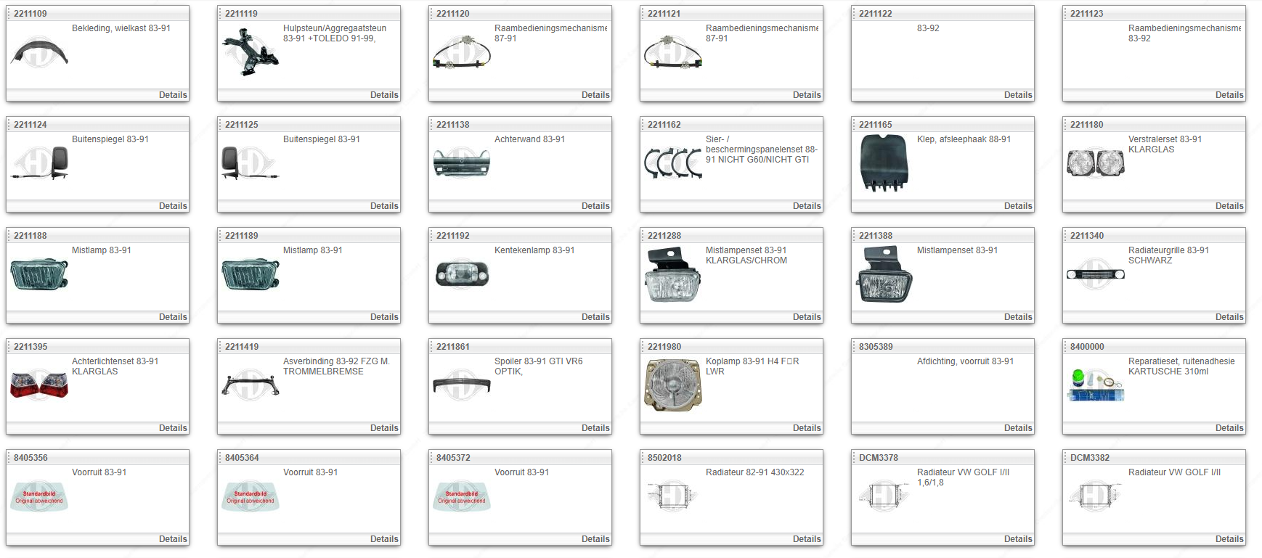Click Details for Radiateur 82-91 430x322

tap(806, 539)
